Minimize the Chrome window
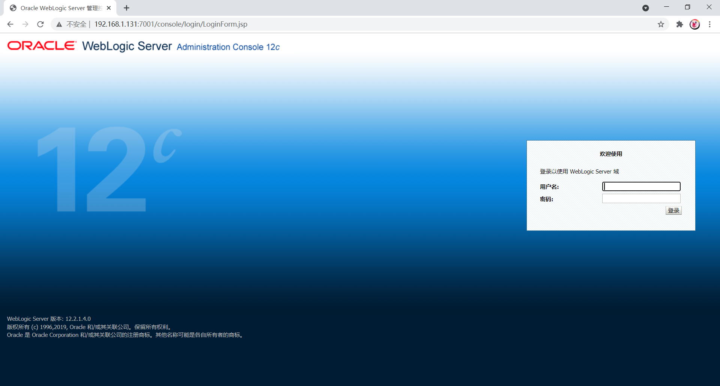720x386 pixels. [x=666, y=7]
